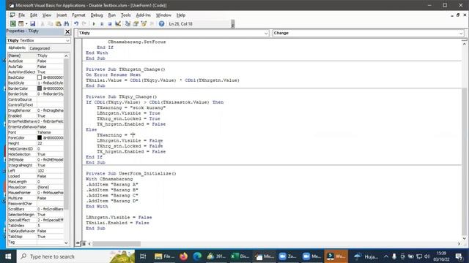Toggle Design Mode icon
The height and width of the screenshot is (263, 469).
point(118,24)
